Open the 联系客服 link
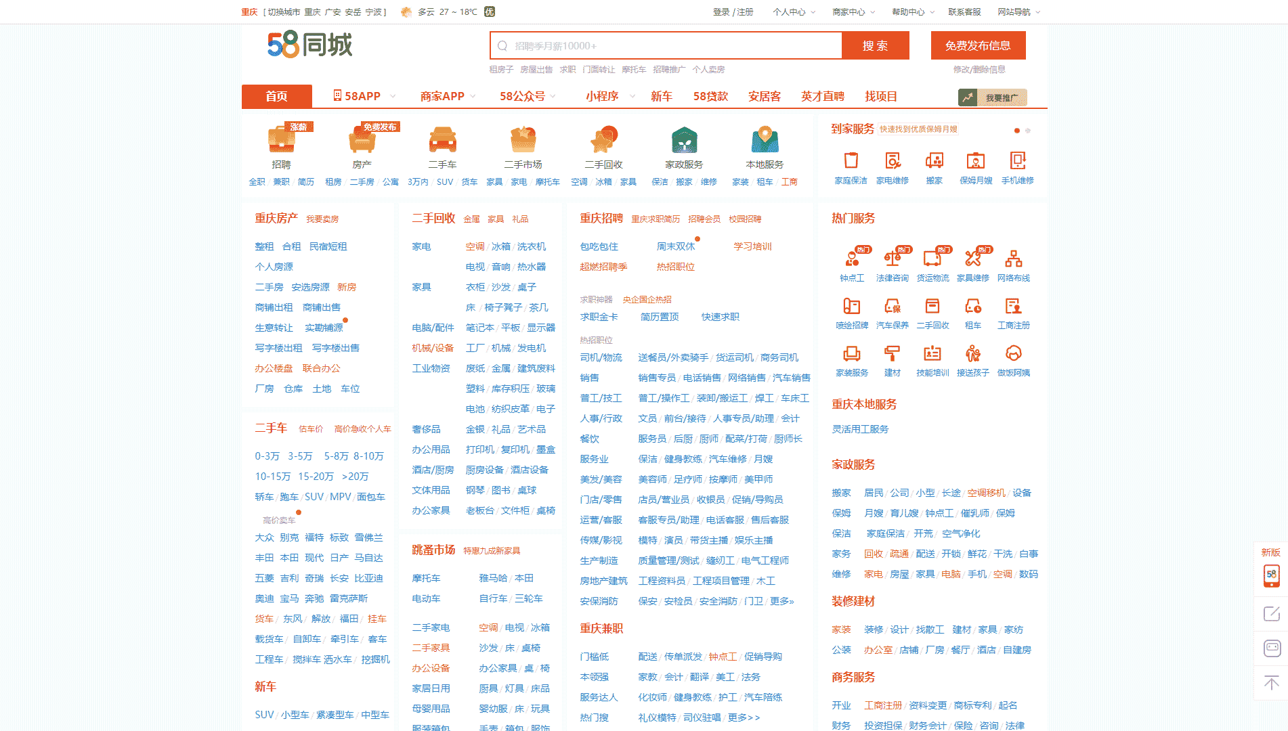Image resolution: width=1288 pixels, height=731 pixels. click(x=964, y=12)
